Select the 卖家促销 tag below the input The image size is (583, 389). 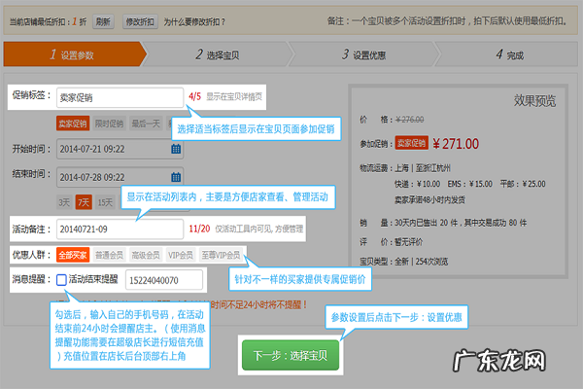[x=73, y=124]
